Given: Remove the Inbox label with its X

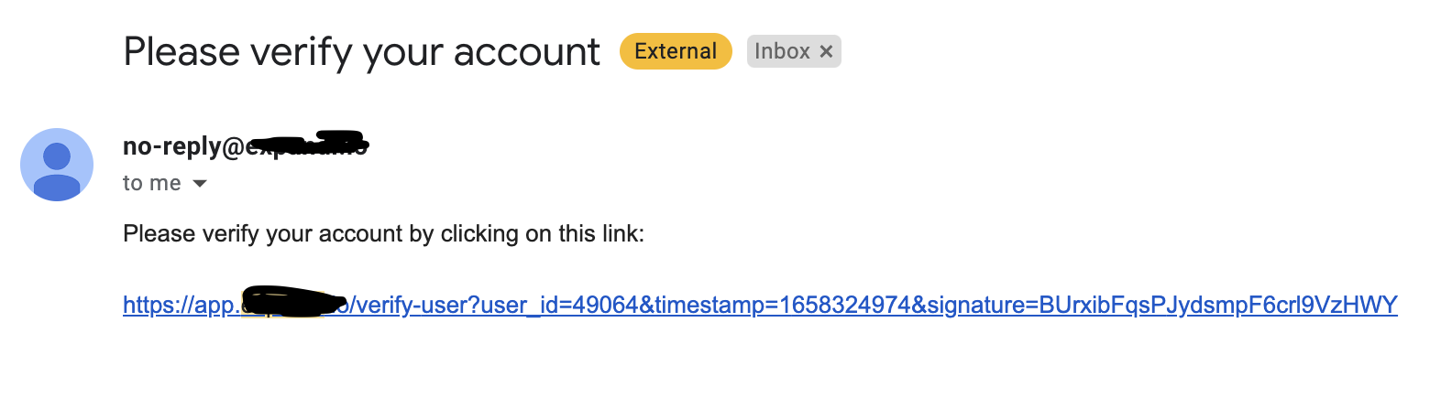Looking at the screenshot, I should [x=826, y=52].
